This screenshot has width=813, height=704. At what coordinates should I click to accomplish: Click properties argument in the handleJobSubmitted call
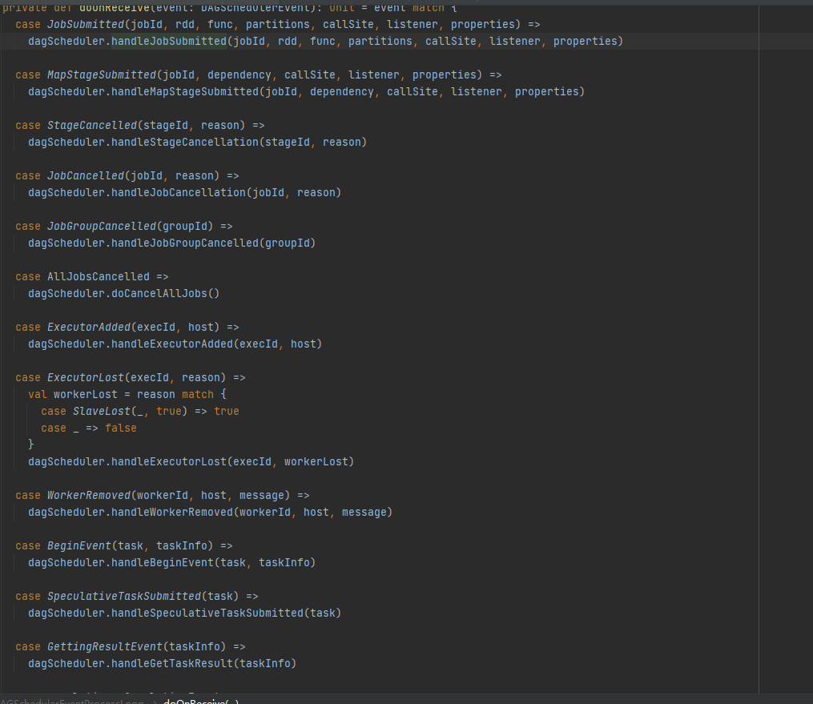coord(585,41)
